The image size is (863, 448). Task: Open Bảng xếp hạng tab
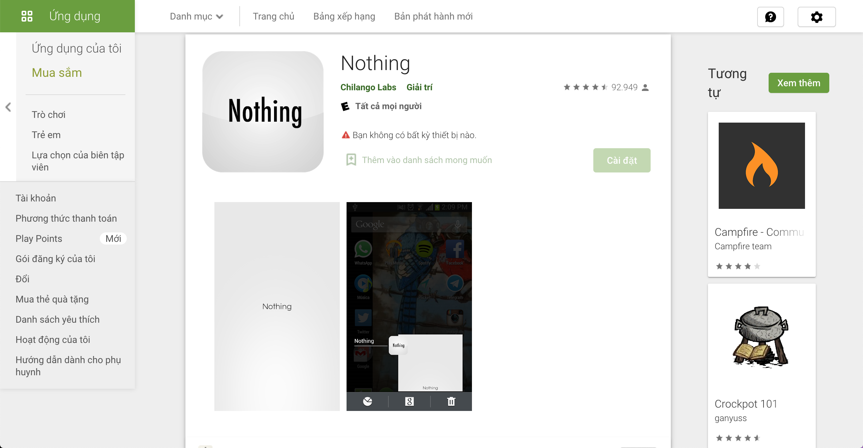point(344,16)
